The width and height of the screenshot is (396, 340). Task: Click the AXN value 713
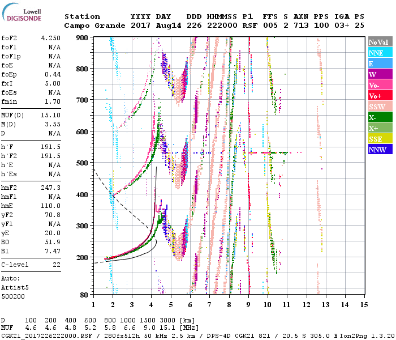point(301,25)
